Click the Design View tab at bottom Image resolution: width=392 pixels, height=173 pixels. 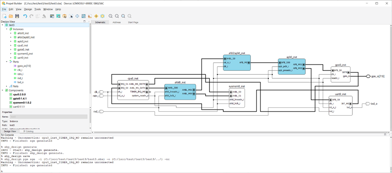tap(10, 131)
